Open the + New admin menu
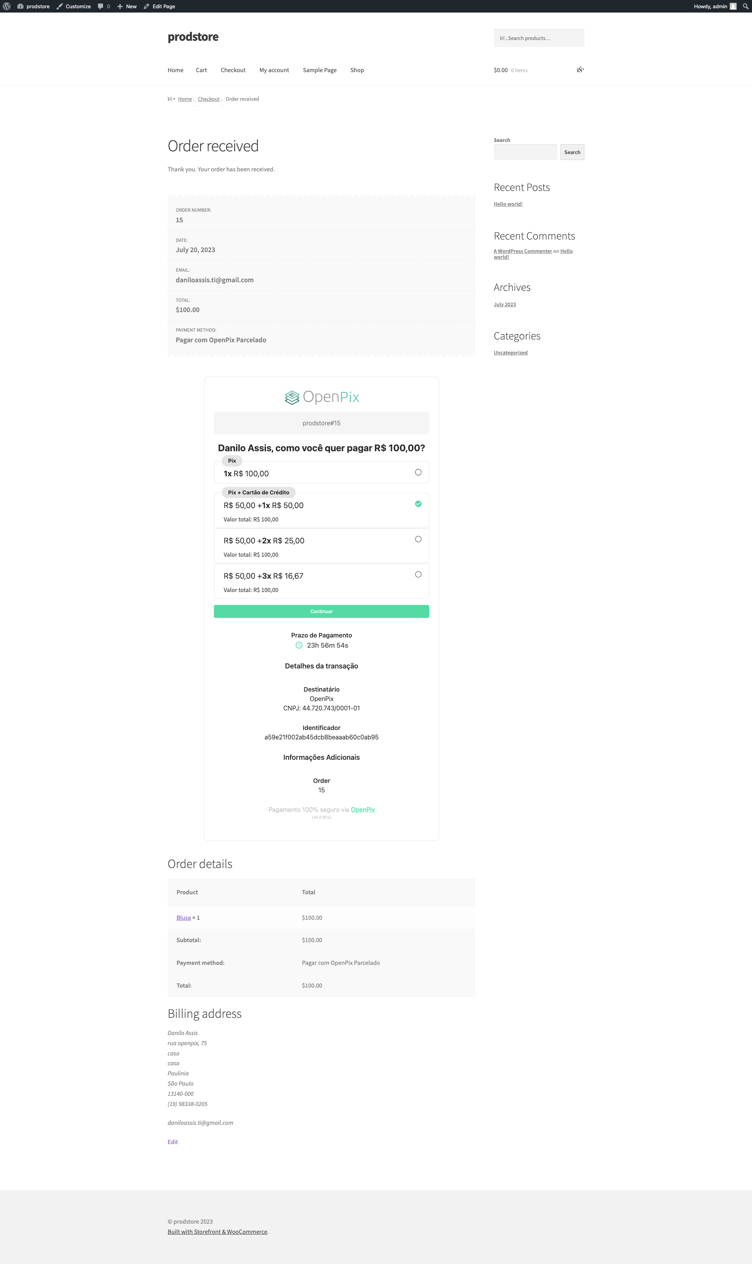Image resolution: width=752 pixels, height=1264 pixels. tap(126, 6)
